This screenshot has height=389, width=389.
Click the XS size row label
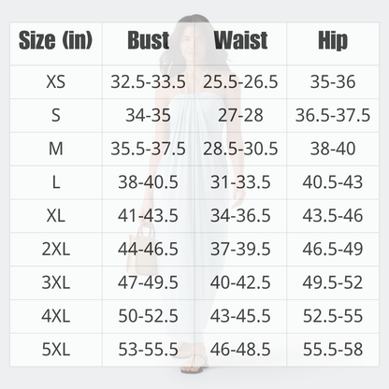[56, 82]
